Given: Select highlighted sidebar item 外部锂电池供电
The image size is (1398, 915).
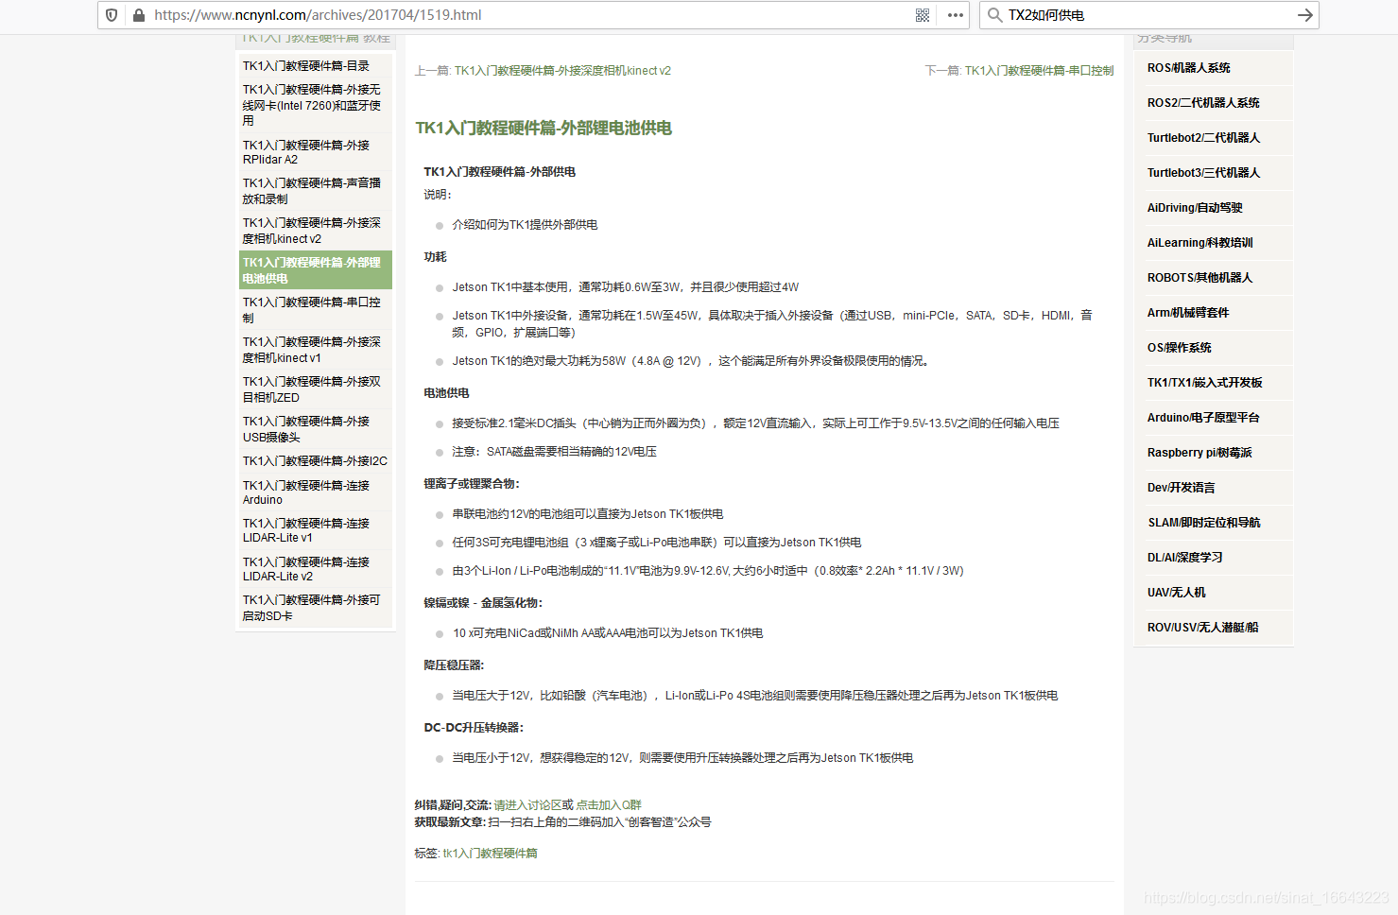Looking at the screenshot, I should [316, 270].
